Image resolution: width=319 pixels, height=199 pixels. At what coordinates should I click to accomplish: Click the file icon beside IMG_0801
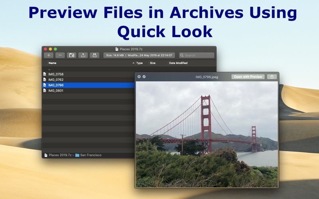coord(45,91)
